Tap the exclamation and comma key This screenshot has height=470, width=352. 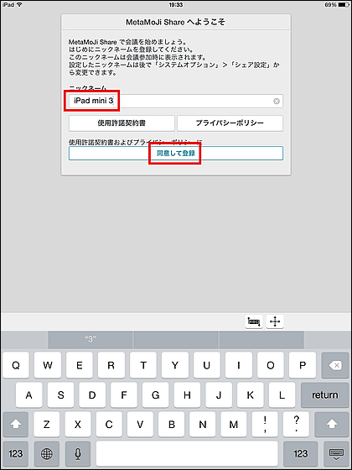click(265, 424)
